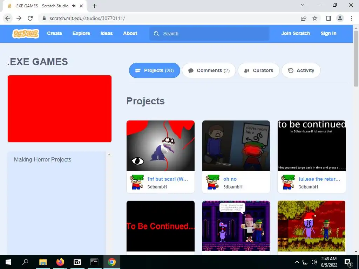The height and width of the screenshot is (269, 359).
Task: Click the lock icon in address bar
Action: click(x=44, y=18)
